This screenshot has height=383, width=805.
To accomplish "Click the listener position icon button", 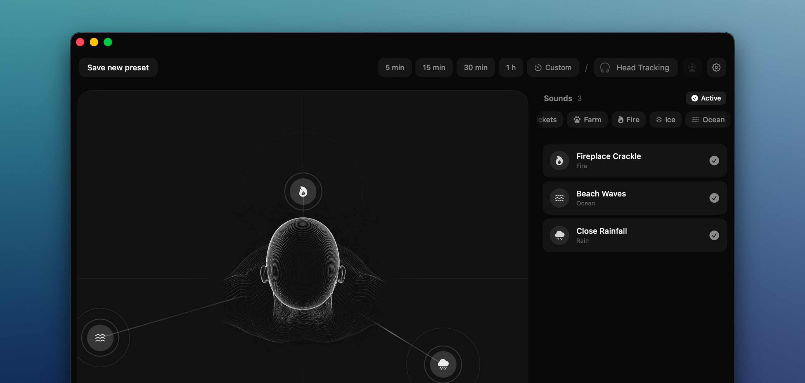I will click(692, 68).
